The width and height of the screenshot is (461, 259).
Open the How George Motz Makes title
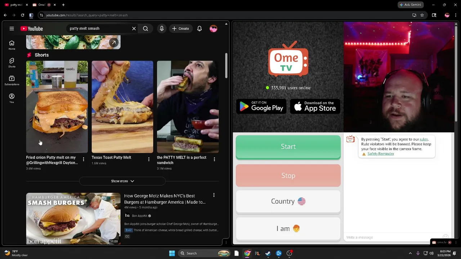[x=165, y=199]
